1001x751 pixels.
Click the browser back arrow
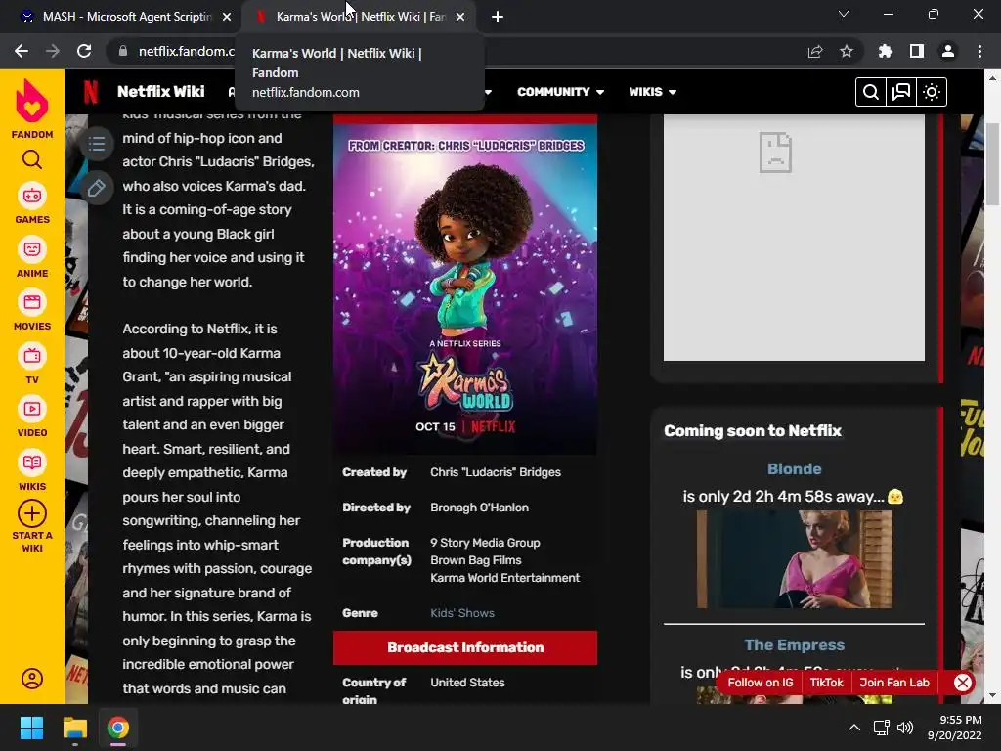point(22,51)
